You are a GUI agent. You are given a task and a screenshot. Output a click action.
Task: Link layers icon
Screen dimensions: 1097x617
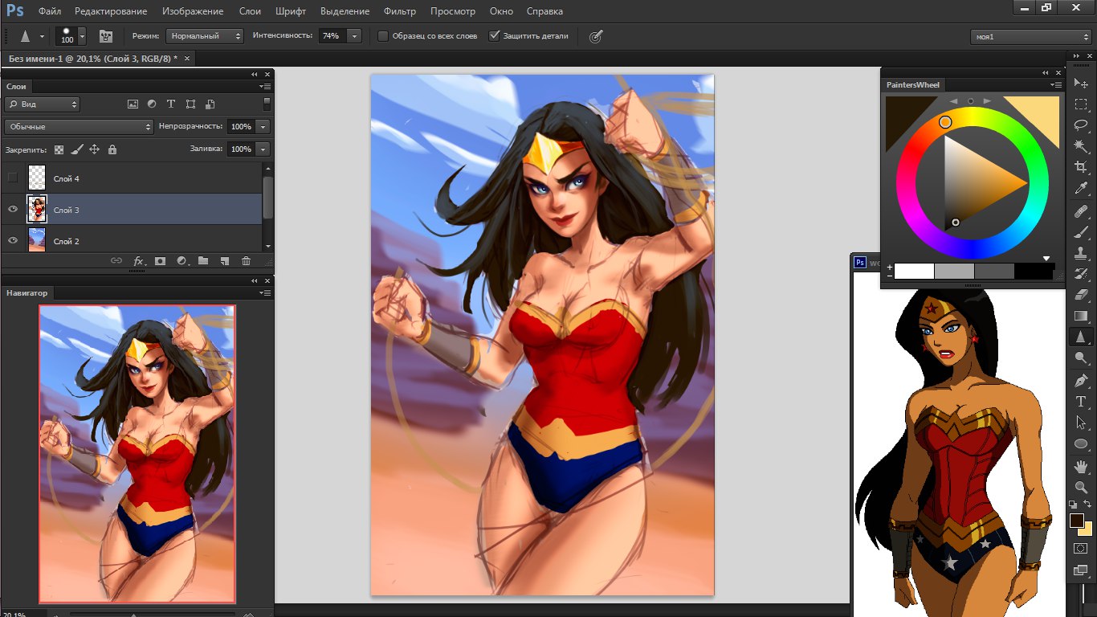pyautogui.click(x=116, y=260)
